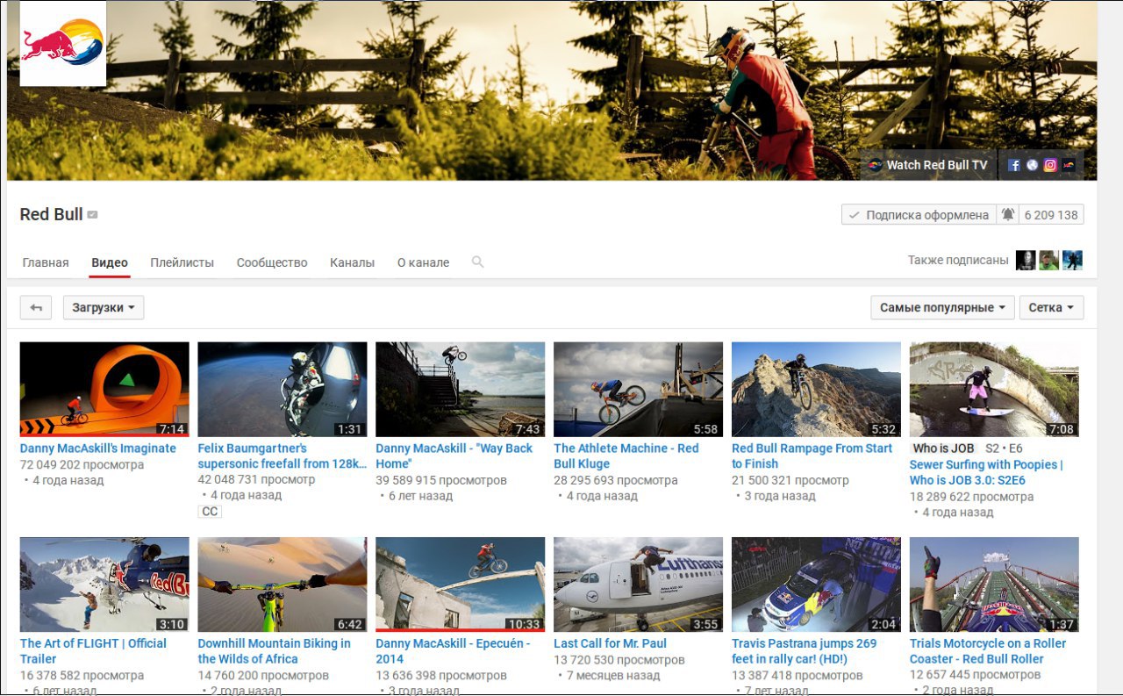1123x696 pixels.
Task: Click the mountain biker channel banner image
Action: click(x=552, y=90)
